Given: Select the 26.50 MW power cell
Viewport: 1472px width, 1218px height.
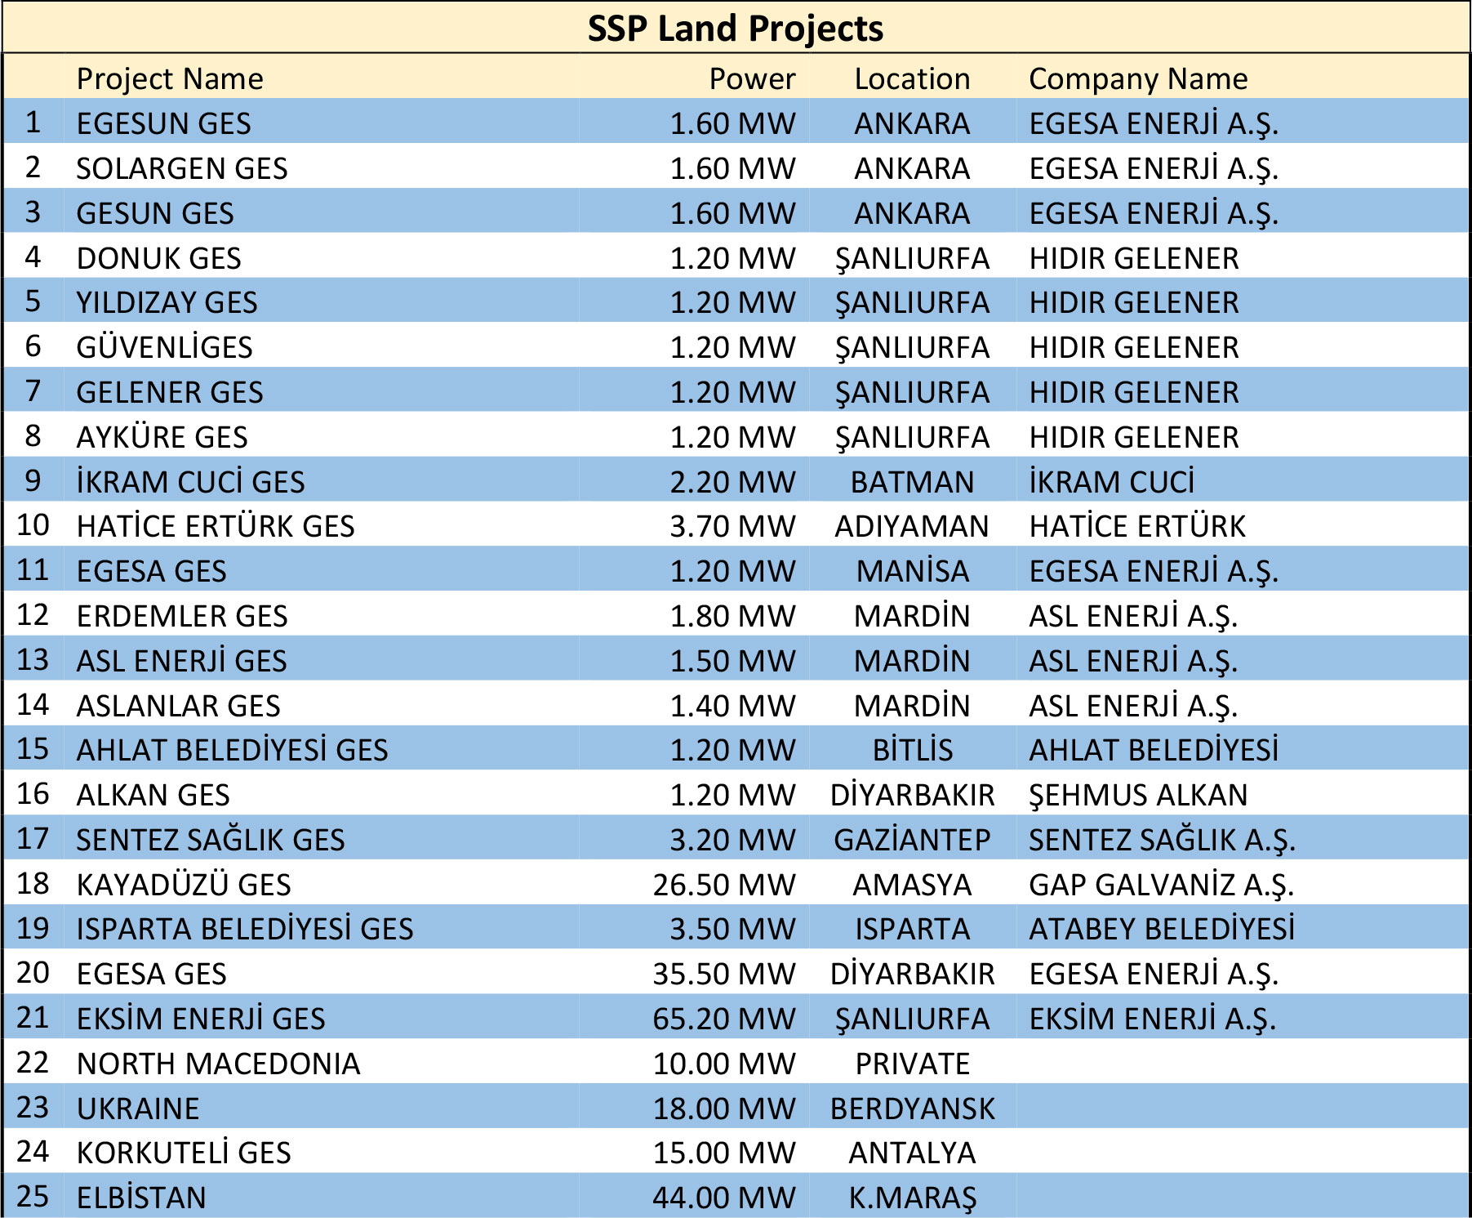Looking at the screenshot, I should coord(723,885).
